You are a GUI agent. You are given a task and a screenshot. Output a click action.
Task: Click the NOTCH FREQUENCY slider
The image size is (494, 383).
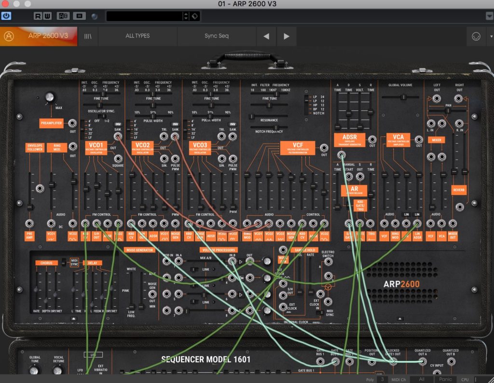click(269, 127)
